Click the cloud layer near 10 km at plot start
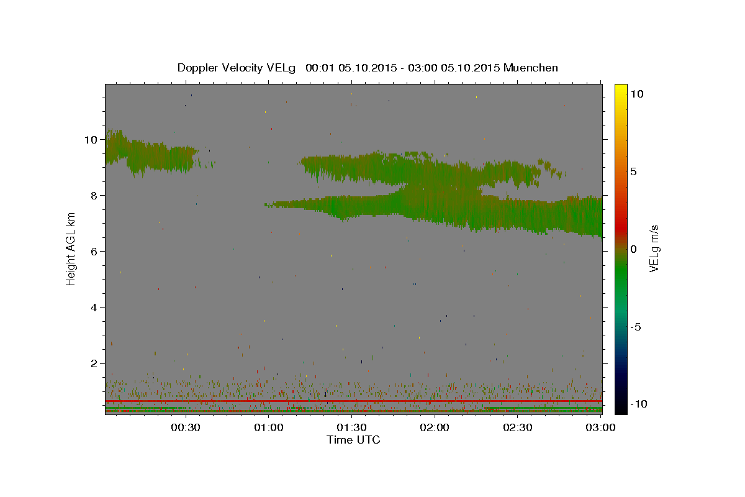Screen dimensions: 745x497 [152, 154]
